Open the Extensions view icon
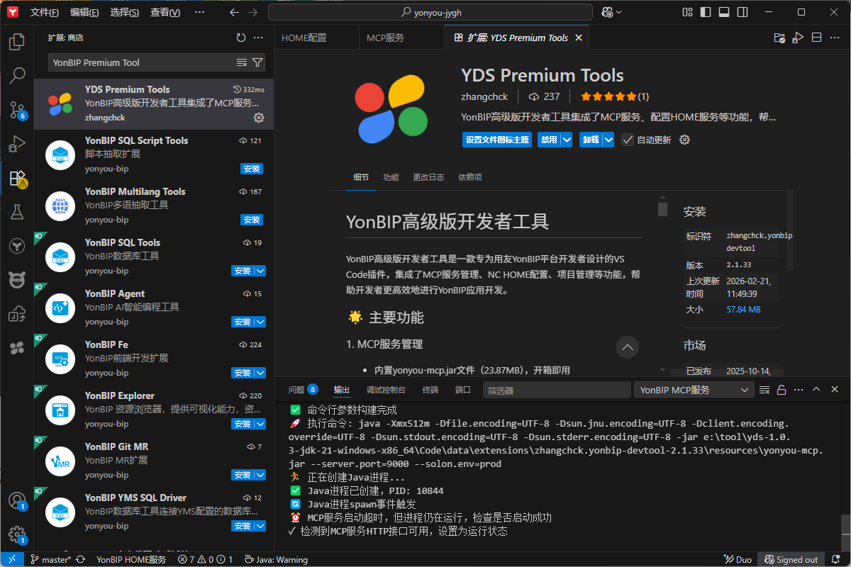Image resolution: width=851 pixels, height=567 pixels. 17,178
